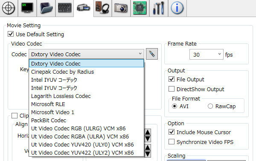
Task: Open the tools settings tab icon
Action: tap(159, 8)
